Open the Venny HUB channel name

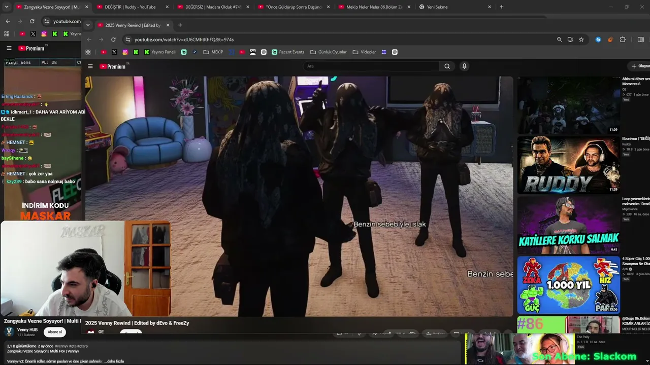point(27,330)
